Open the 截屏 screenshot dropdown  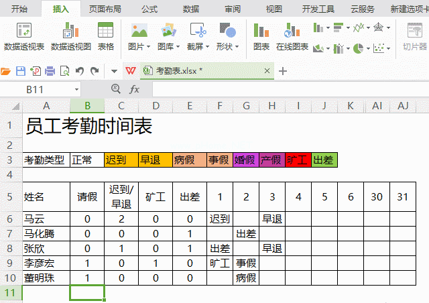tap(198, 47)
